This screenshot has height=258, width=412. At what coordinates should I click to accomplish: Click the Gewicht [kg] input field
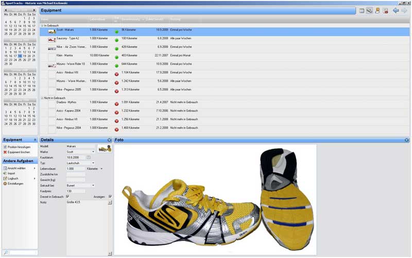click(76, 180)
